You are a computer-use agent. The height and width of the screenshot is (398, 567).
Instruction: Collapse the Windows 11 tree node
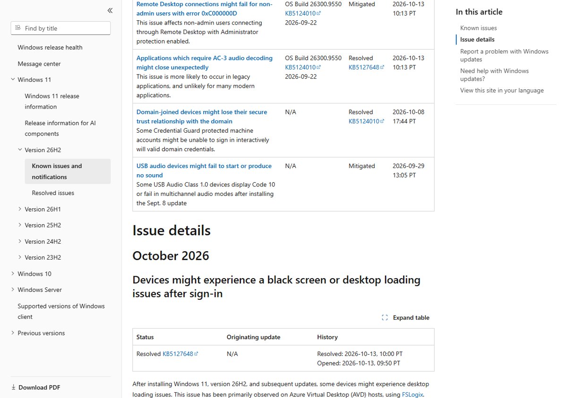[13, 80]
